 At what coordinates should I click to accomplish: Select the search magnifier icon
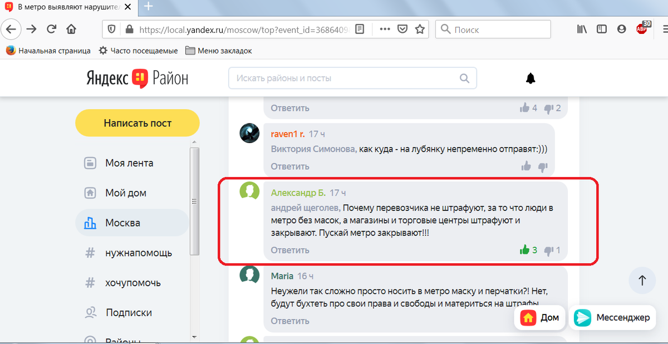(464, 78)
